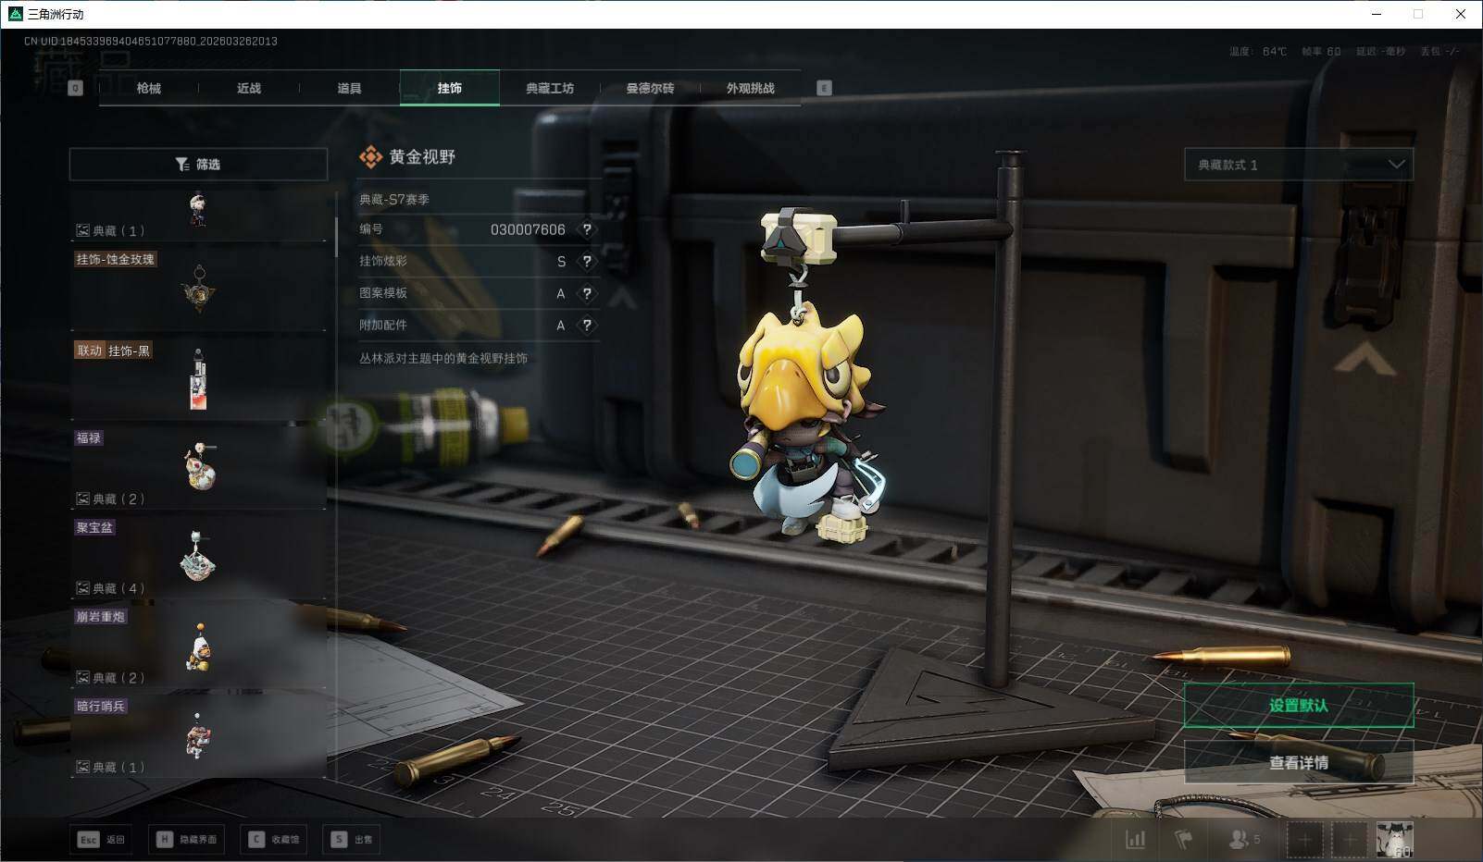Click the 查看详情 button
Image resolution: width=1483 pixels, height=862 pixels.
[x=1299, y=763]
